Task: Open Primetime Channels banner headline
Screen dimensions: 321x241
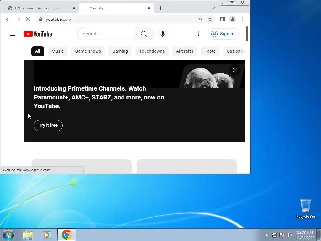Action: [99, 97]
